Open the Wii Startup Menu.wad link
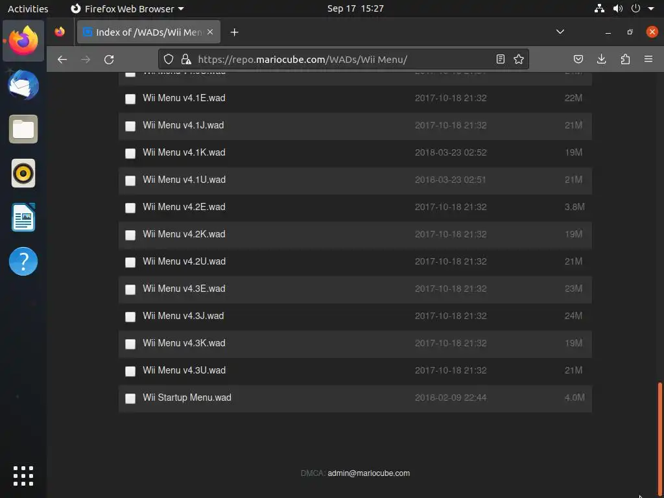The width and height of the screenshot is (664, 498). (187, 397)
